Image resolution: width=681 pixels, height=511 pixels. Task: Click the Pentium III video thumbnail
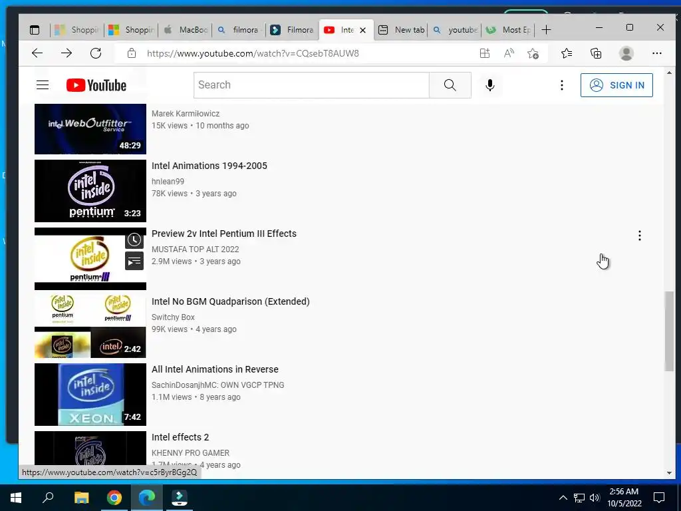click(90, 259)
